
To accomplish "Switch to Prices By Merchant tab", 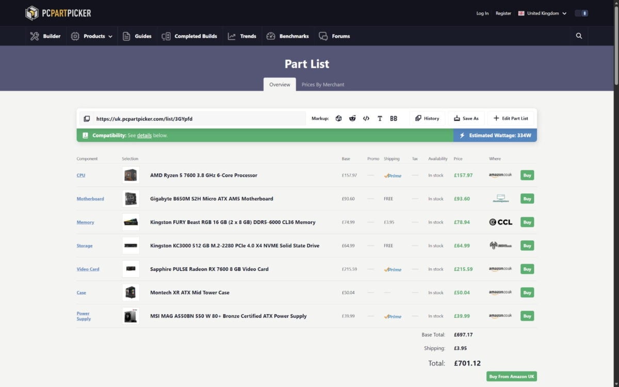I will click(x=323, y=85).
